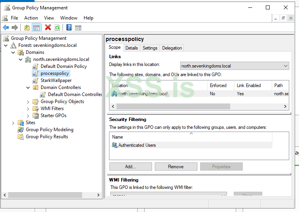299x212 pixels.
Task: Select Authenticated Users in security list
Action: point(137,145)
